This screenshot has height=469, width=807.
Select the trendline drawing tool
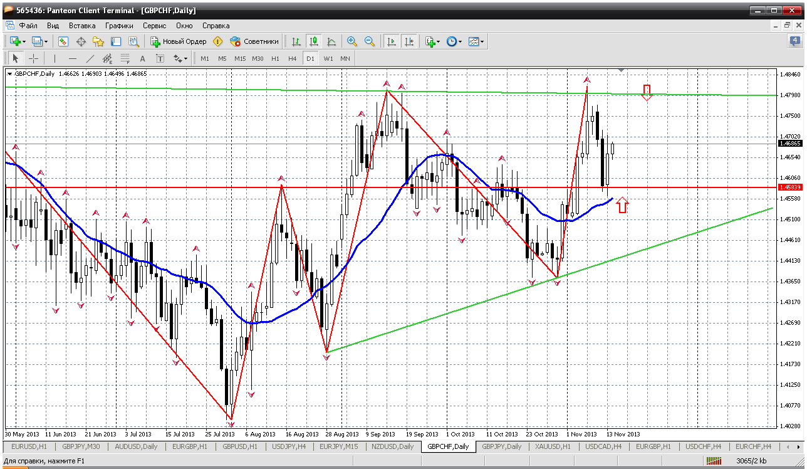pyautogui.click(x=90, y=58)
